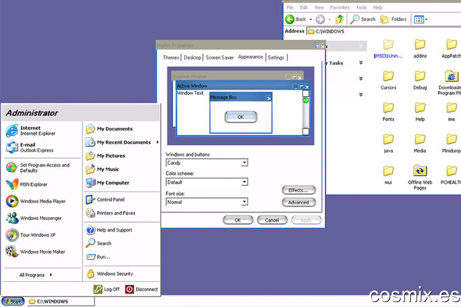This screenshot has width=461, height=307.
Task: Open the Run dialog
Action: pyautogui.click(x=98, y=257)
